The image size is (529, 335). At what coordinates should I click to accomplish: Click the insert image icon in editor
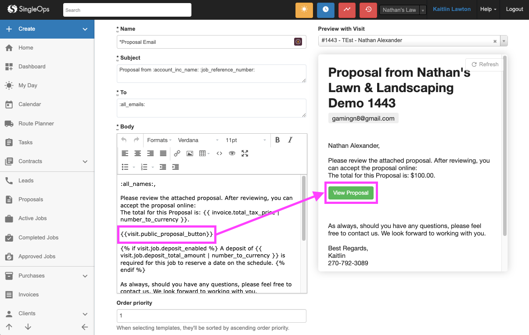190,153
